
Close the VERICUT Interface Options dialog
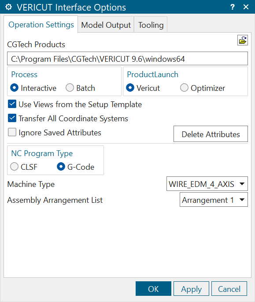(x=246, y=7)
